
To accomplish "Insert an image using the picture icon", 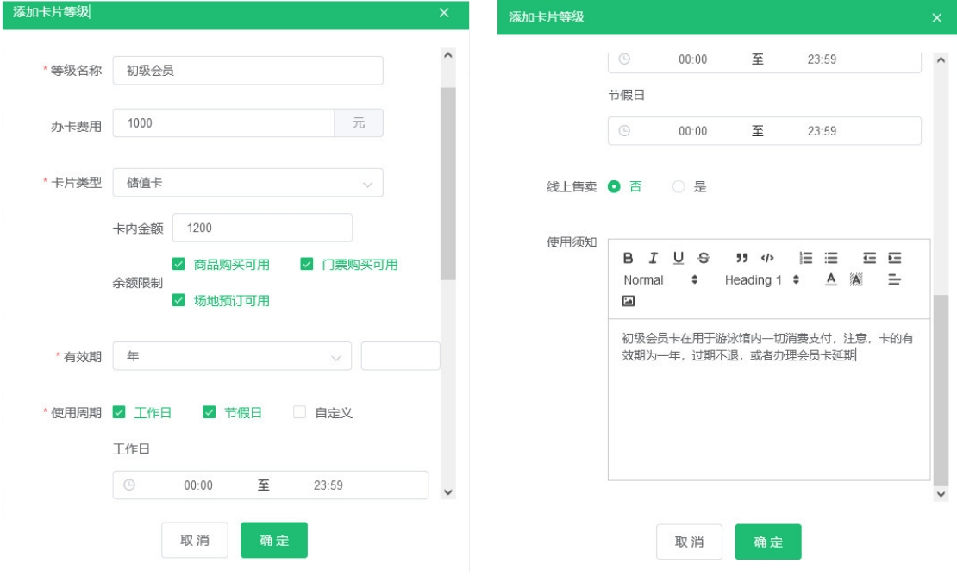I will 629,301.
